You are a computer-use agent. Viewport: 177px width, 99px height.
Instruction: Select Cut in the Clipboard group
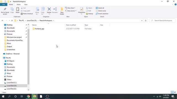tap(23, 8)
